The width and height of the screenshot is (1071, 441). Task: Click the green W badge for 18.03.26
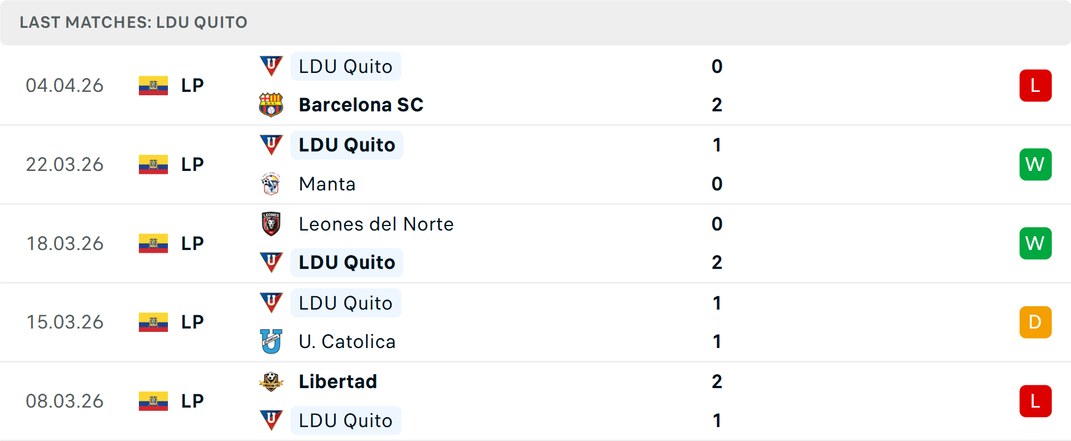pyautogui.click(x=1035, y=243)
